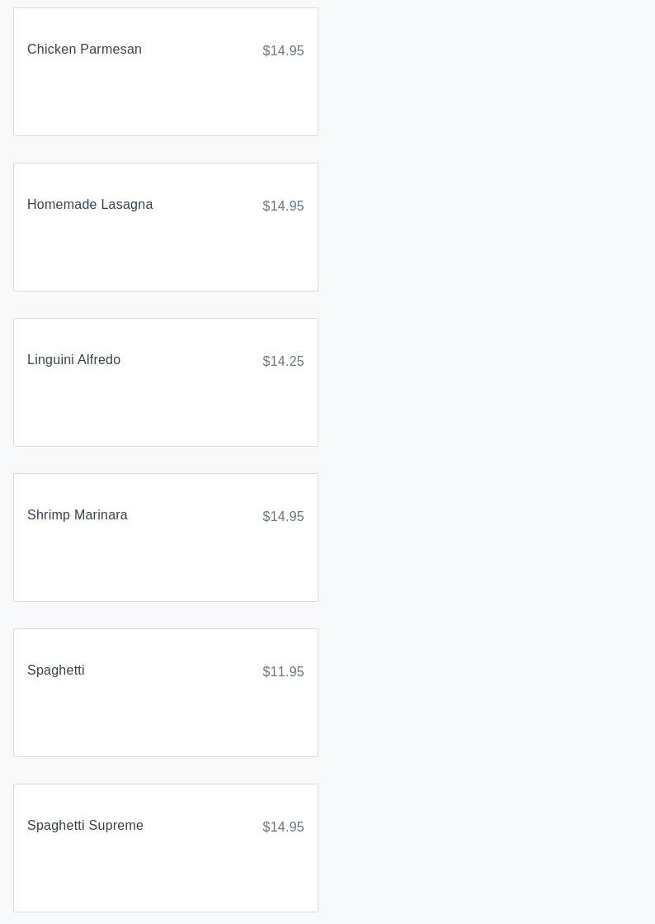Select the Shrimp Marinara item name

click(x=77, y=515)
